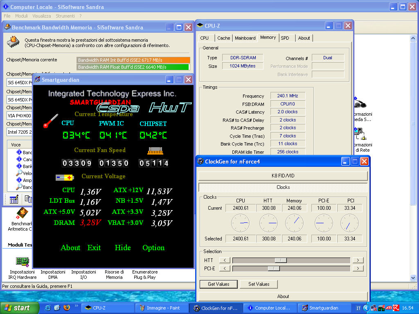
Task: Click Get Values in ClockGen
Action: [x=219, y=284]
